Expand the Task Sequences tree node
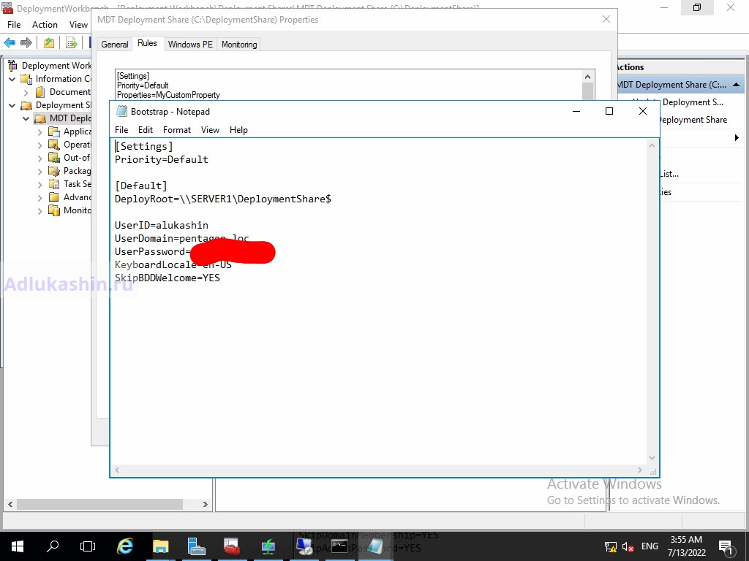The height and width of the screenshot is (561, 749). [40, 184]
